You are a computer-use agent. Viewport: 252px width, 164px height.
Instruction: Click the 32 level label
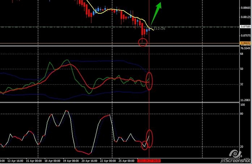tap(242, 84)
